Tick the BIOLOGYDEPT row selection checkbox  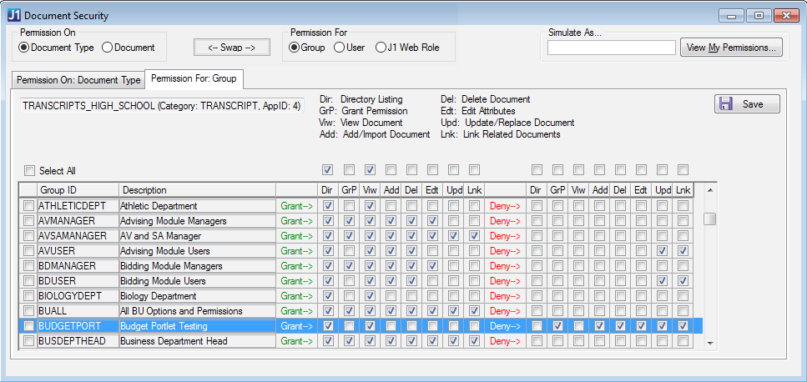point(29,296)
